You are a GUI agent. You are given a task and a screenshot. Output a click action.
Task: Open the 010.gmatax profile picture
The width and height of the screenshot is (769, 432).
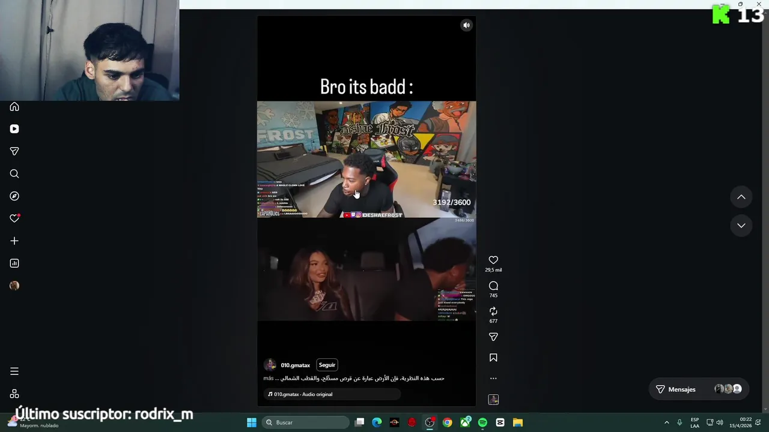point(270,365)
